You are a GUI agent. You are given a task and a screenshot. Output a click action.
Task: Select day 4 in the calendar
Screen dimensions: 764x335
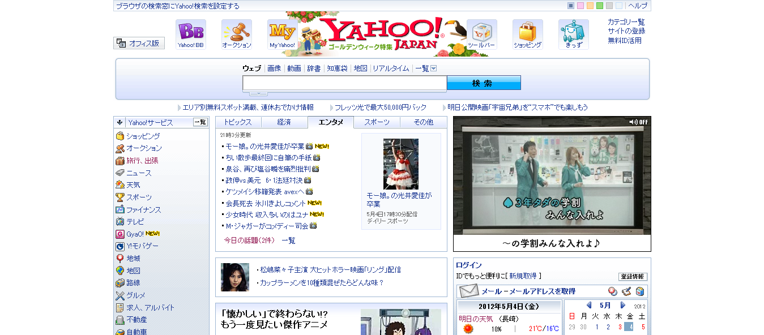[629, 327]
